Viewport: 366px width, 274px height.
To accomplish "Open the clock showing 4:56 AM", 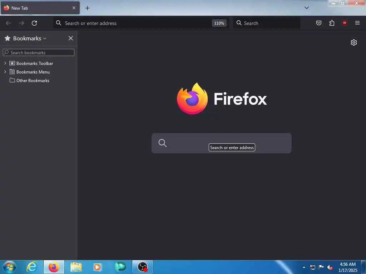I will (x=348, y=267).
